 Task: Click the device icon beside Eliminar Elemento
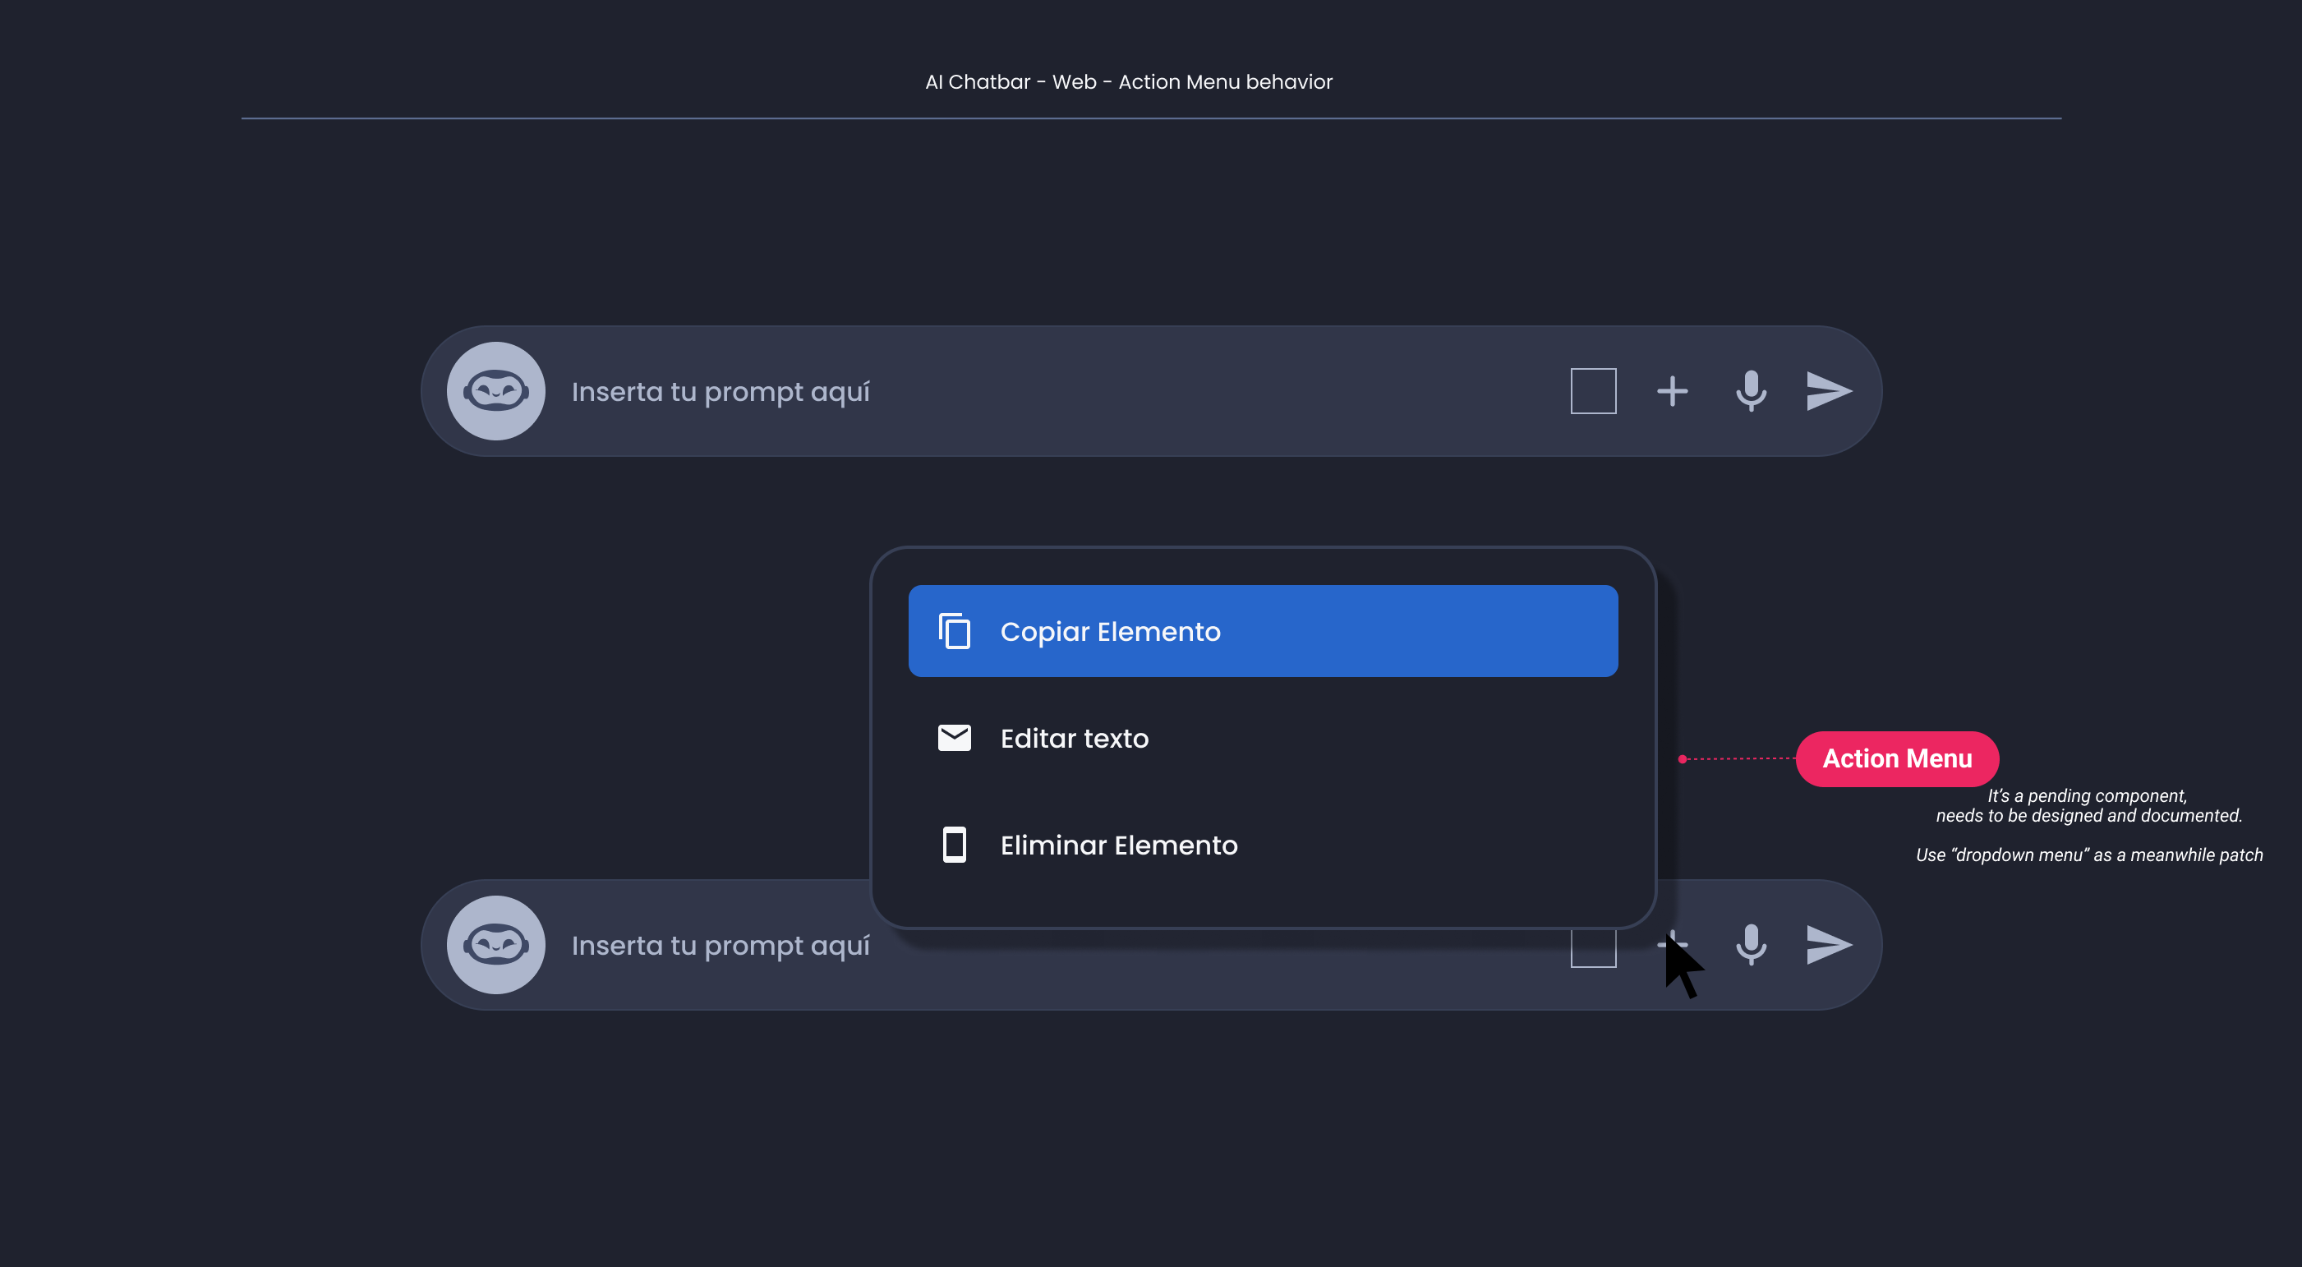(x=955, y=845)
